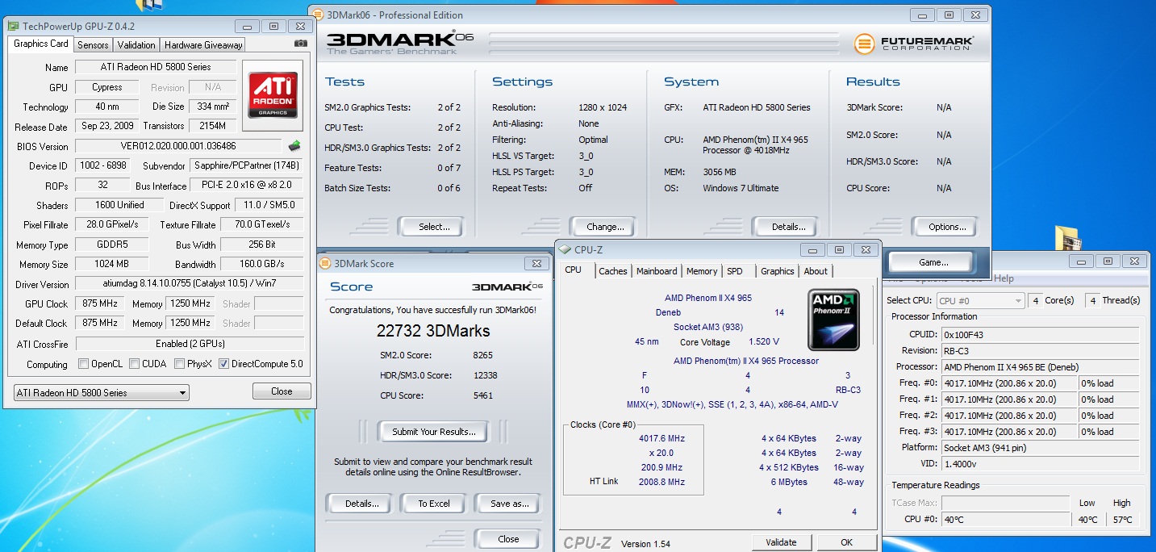Uncheck the DirectCompute 5.0 checkbox
This screenshot has width=1156, height=552.
point(223,364)
